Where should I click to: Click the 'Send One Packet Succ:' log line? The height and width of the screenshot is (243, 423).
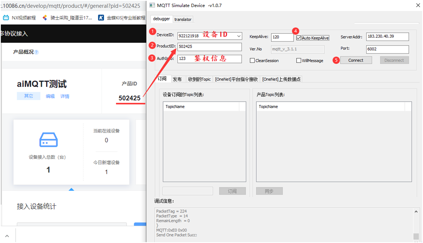tap(177, 235)
